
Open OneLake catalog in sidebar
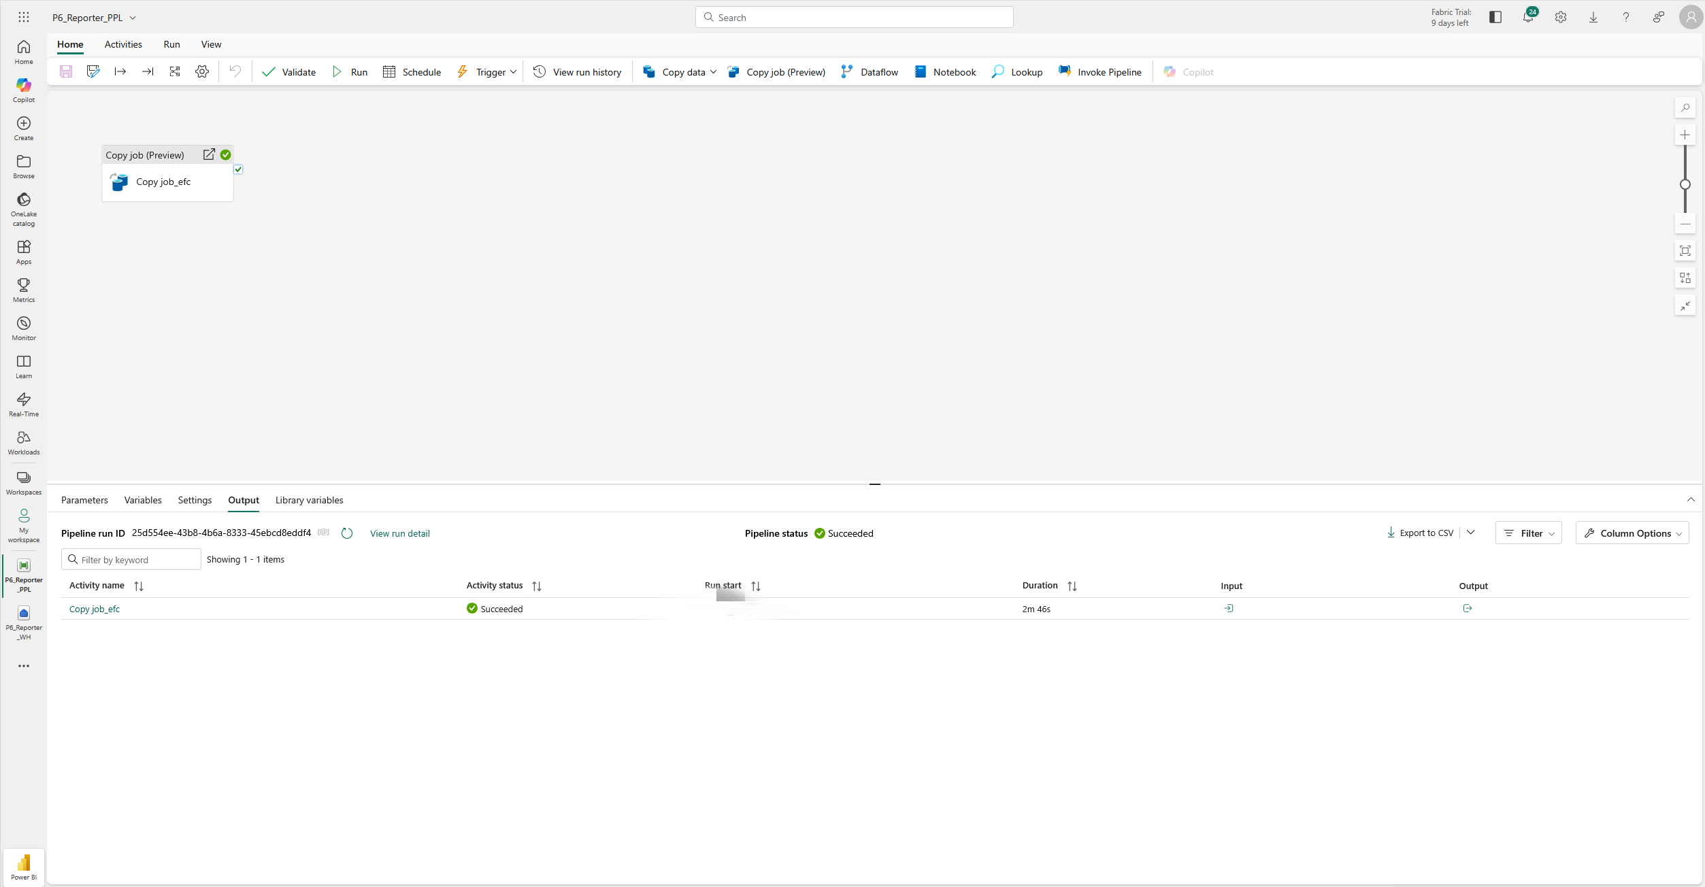(24, 208)
